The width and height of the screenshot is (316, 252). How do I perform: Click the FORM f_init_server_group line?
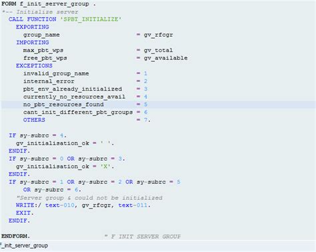tap(49, 4)
